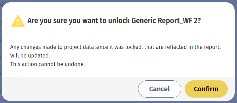Click the 'Any changes made to project data' line
Image resolution: width=237 pixels, height=103 pixels.
[x=116, y=47]
